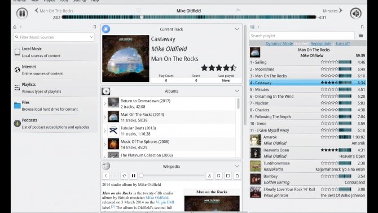Click the Wikipedia applet globe icon
Viewport: 378px width, 213px height.
point(106,166)
